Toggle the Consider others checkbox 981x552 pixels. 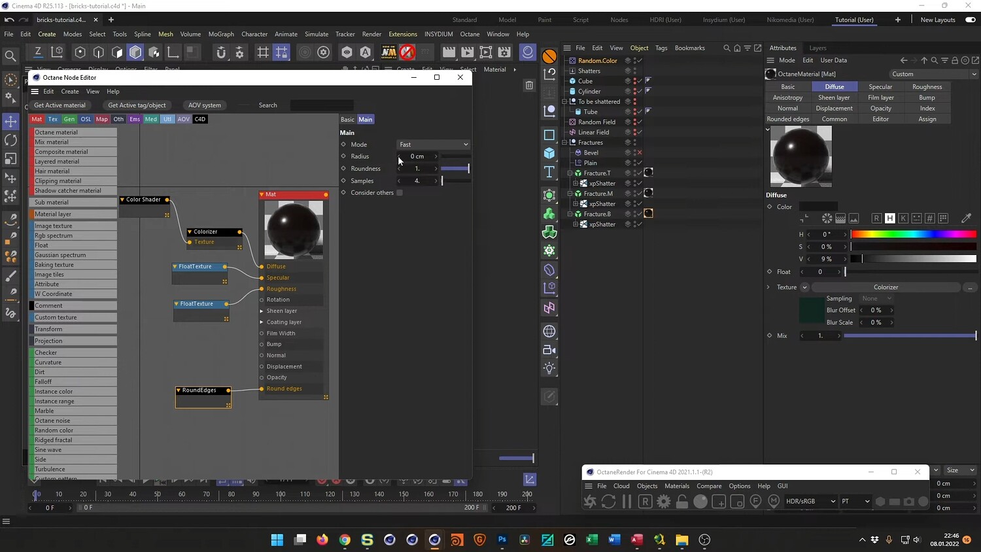pos(400,193)
